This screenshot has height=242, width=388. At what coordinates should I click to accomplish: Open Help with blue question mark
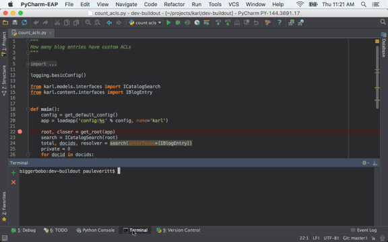[280, 23]
